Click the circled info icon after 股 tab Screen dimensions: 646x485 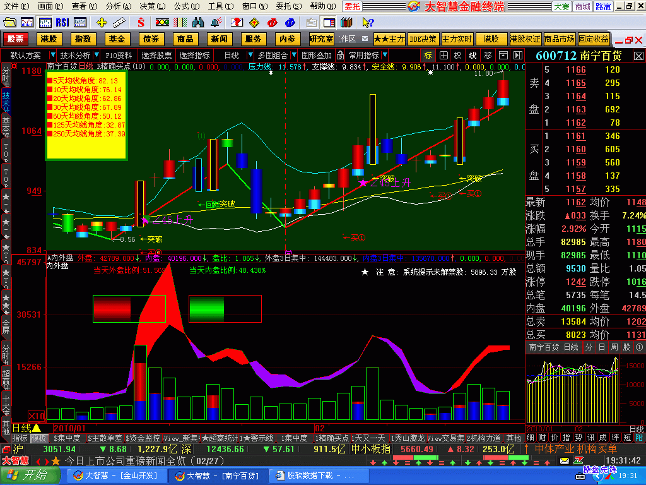click(639, 347)
